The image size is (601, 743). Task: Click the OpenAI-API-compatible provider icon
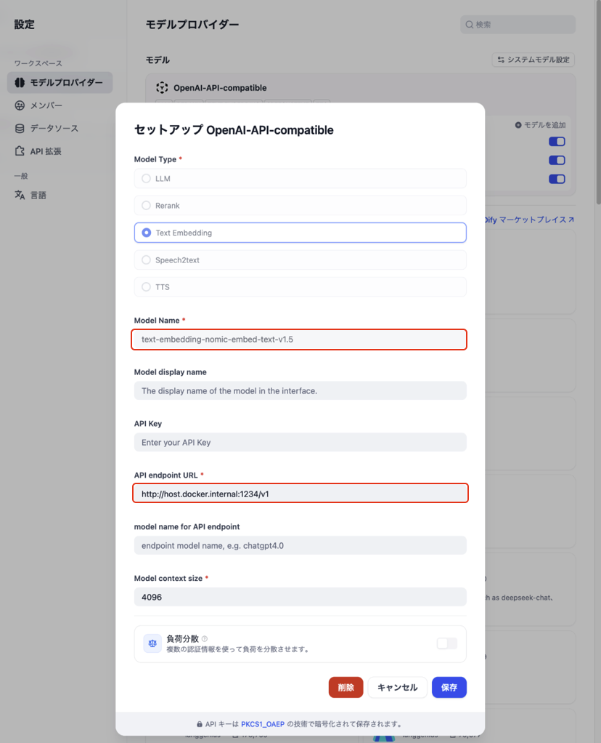coord(161,87)
